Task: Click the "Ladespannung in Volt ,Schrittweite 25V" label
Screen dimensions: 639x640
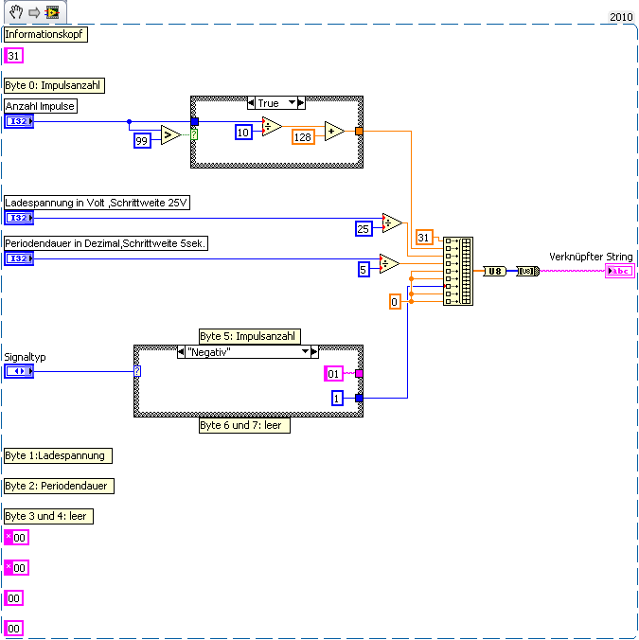Action: (x=97, y=203)
